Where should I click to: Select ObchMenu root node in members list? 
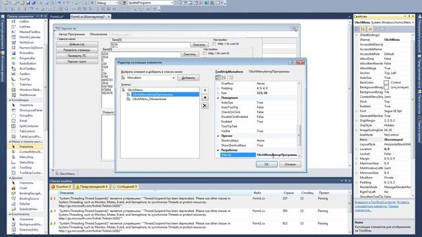point(135,90)
